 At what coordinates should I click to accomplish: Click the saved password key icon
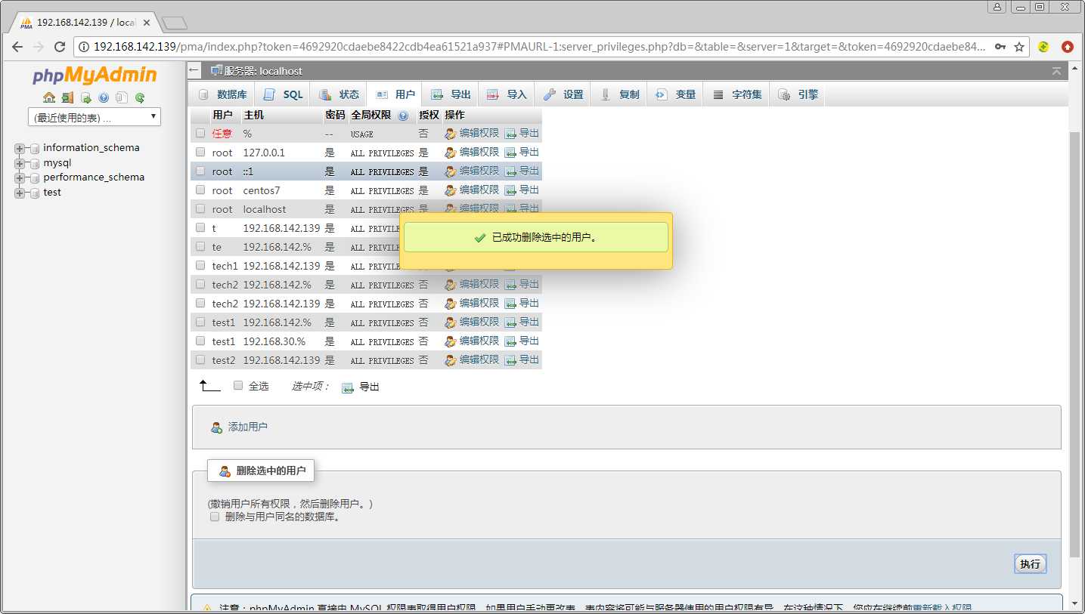point(1000,47)
